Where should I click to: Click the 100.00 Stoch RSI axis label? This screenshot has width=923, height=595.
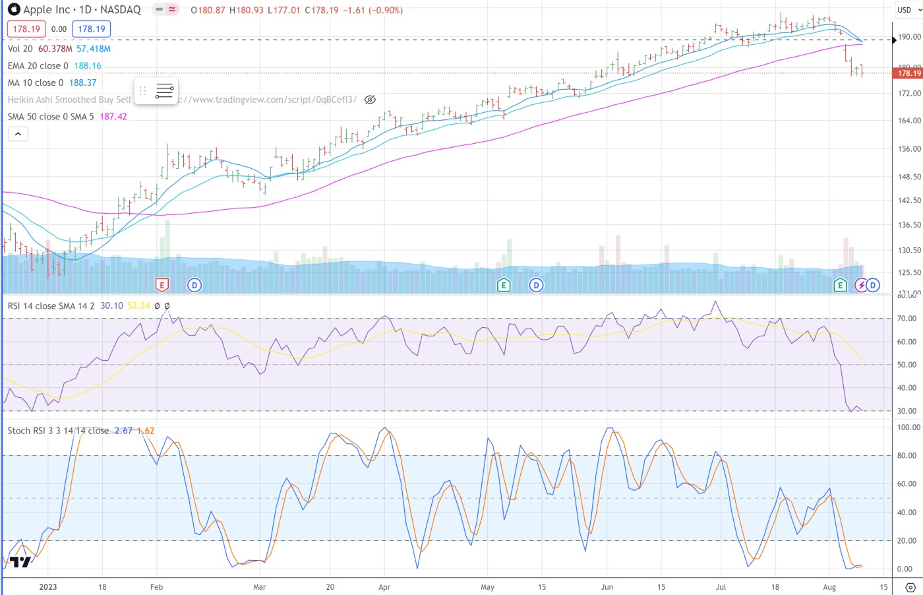[x=909, y=427]
